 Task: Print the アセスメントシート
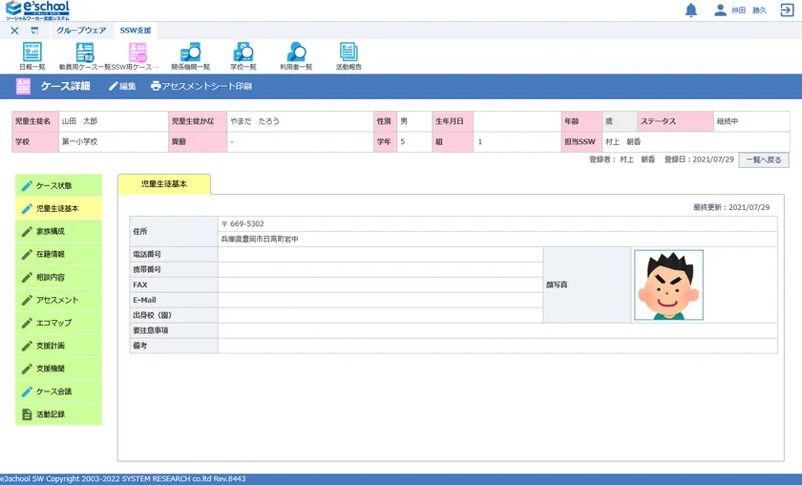201,87
